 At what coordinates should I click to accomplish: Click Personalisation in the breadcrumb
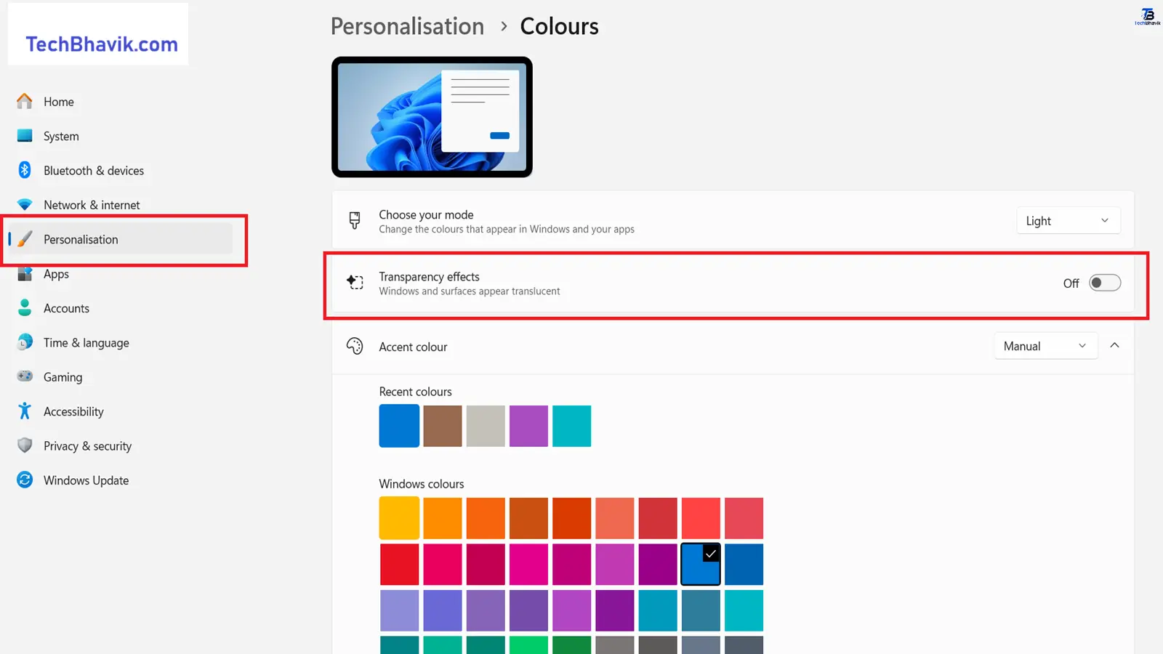click(x=407, y=26)
